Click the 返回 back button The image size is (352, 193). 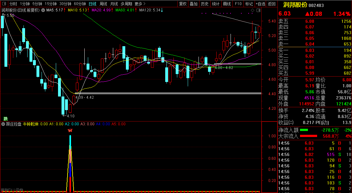(x=272, y=4)
